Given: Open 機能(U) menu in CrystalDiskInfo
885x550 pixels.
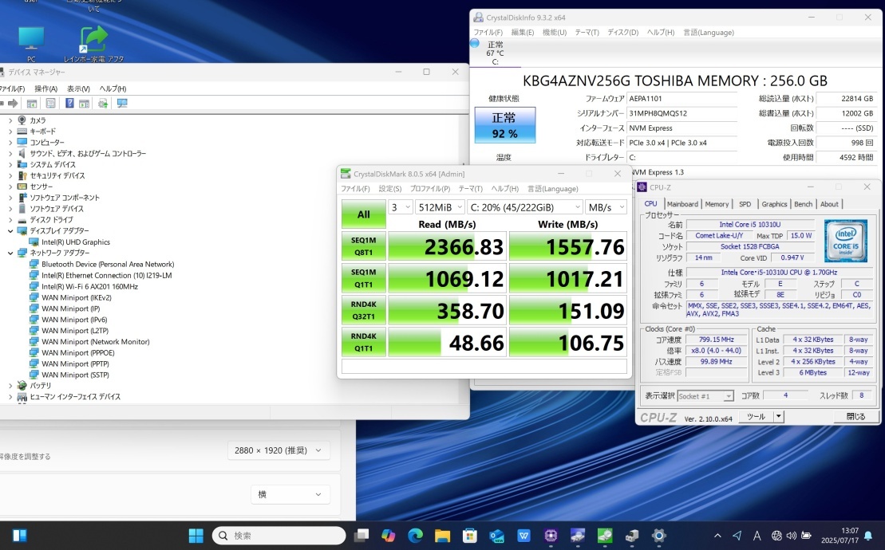Looking at the screenshot, I should (x=554, y=33).
